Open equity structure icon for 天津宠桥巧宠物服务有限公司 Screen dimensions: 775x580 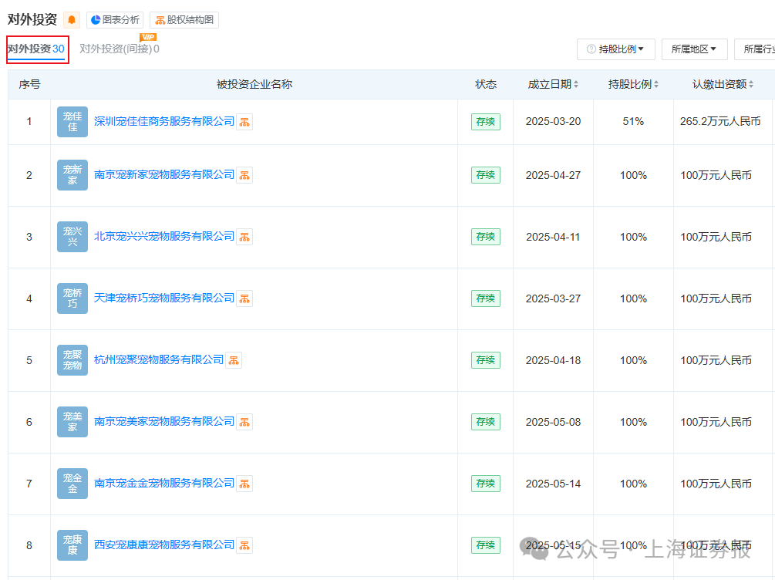pos(244,298)
